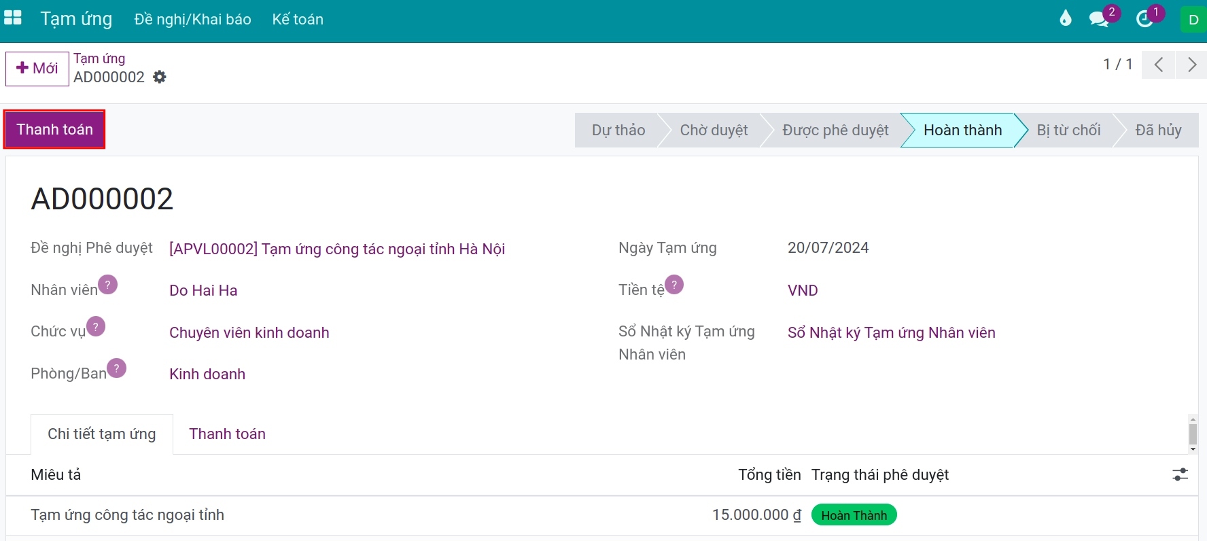
Task: Click the Tổng tiền column header
Action: point(769,475)
